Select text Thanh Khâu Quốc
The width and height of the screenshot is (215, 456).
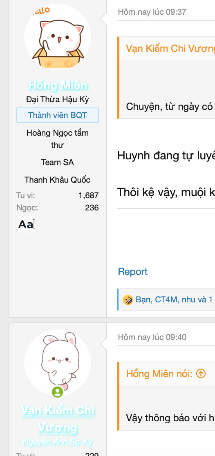click(58, 180)
